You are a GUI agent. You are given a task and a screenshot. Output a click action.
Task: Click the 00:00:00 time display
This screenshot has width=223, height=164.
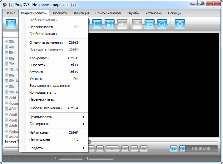pyautogui.click(x=201, y=148)
